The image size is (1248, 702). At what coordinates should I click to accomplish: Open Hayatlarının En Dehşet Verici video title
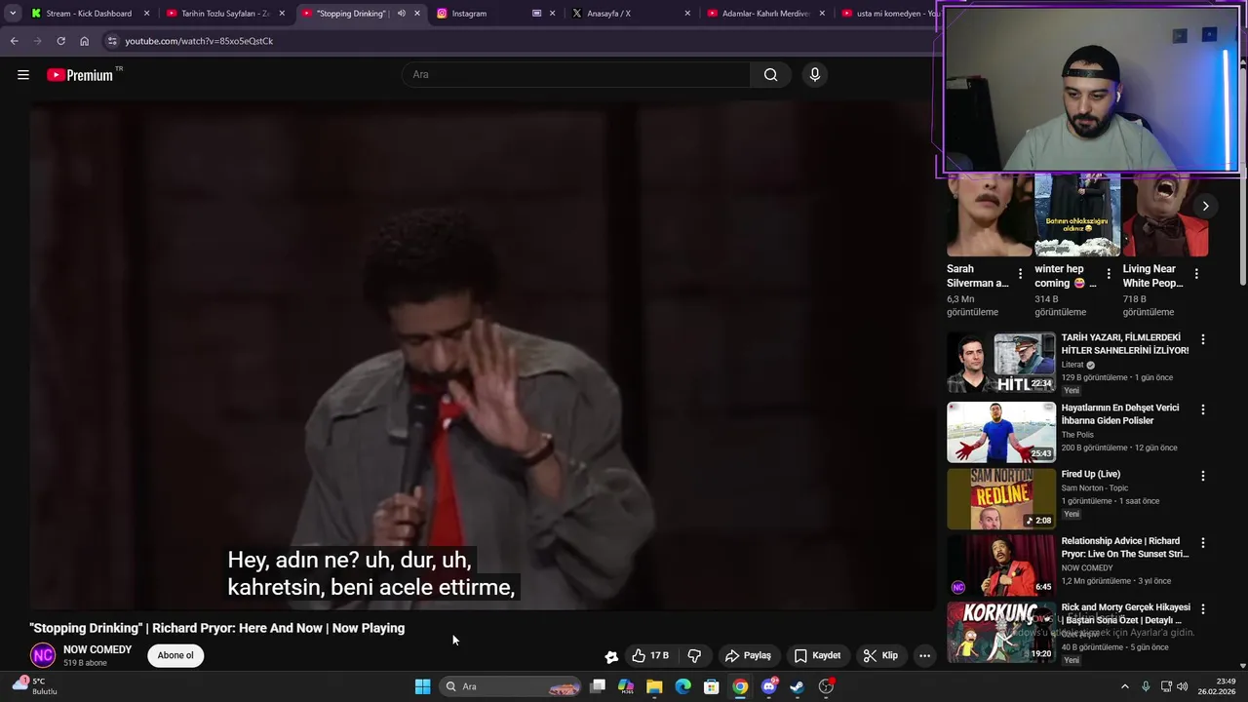click(x=1120, y=414)
